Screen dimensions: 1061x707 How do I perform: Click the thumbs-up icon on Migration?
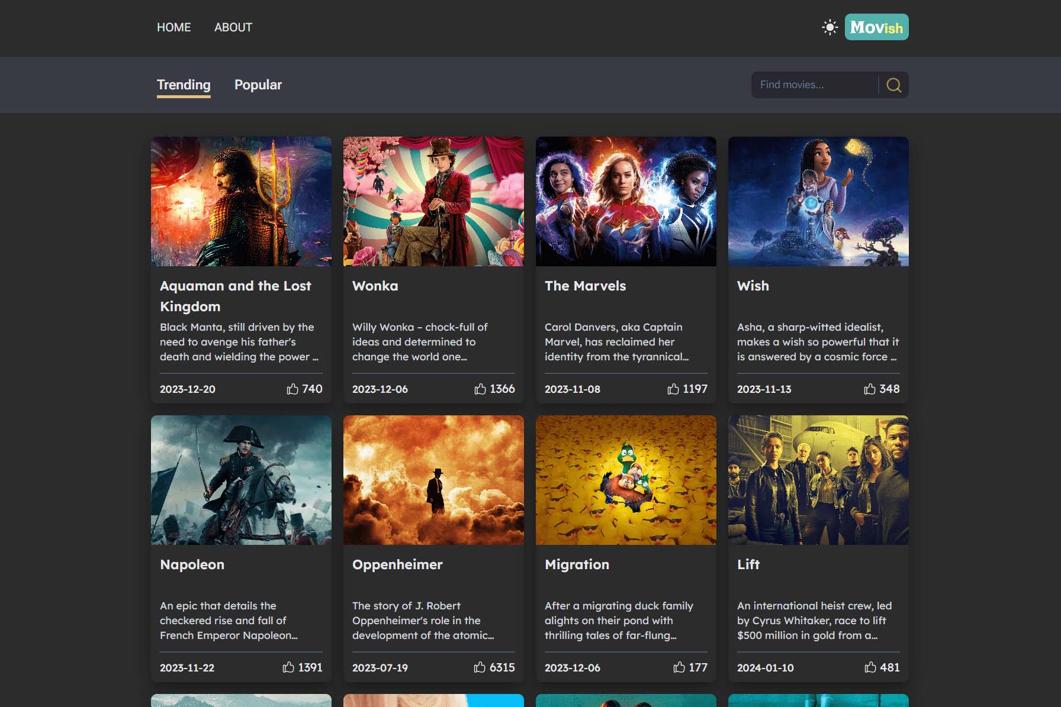[x=679, y=667]
